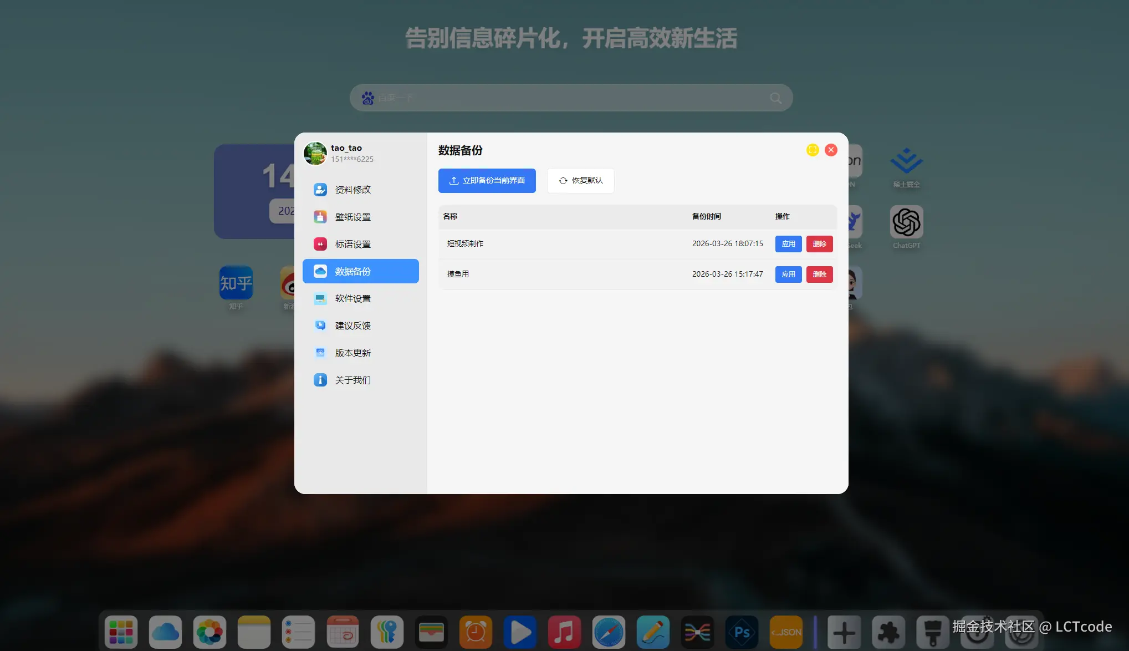Click 恢复默认 restore default button
The height and width of the screenshot is (651, 1129).
580,181
